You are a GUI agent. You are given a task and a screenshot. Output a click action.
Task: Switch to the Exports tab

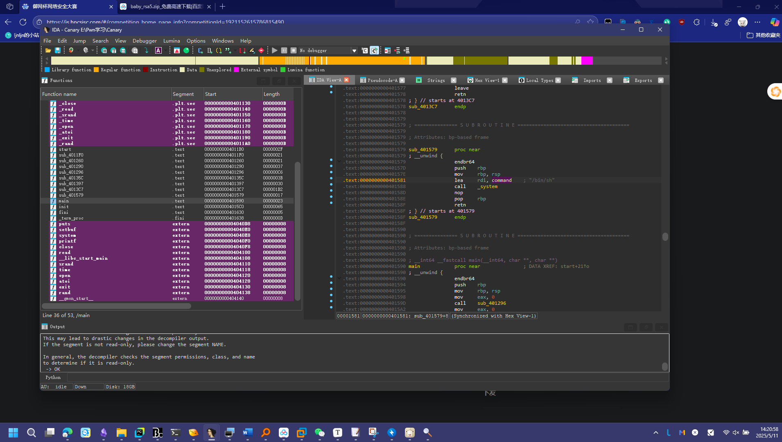[x=643, y=80]
